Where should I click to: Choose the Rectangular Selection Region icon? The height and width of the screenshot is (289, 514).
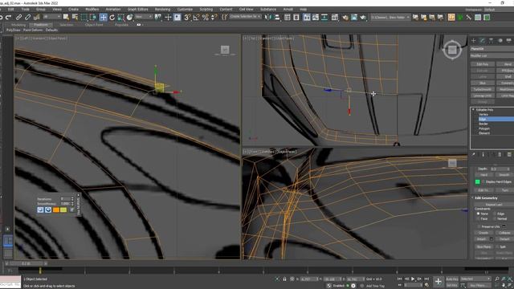click(84, 17)
